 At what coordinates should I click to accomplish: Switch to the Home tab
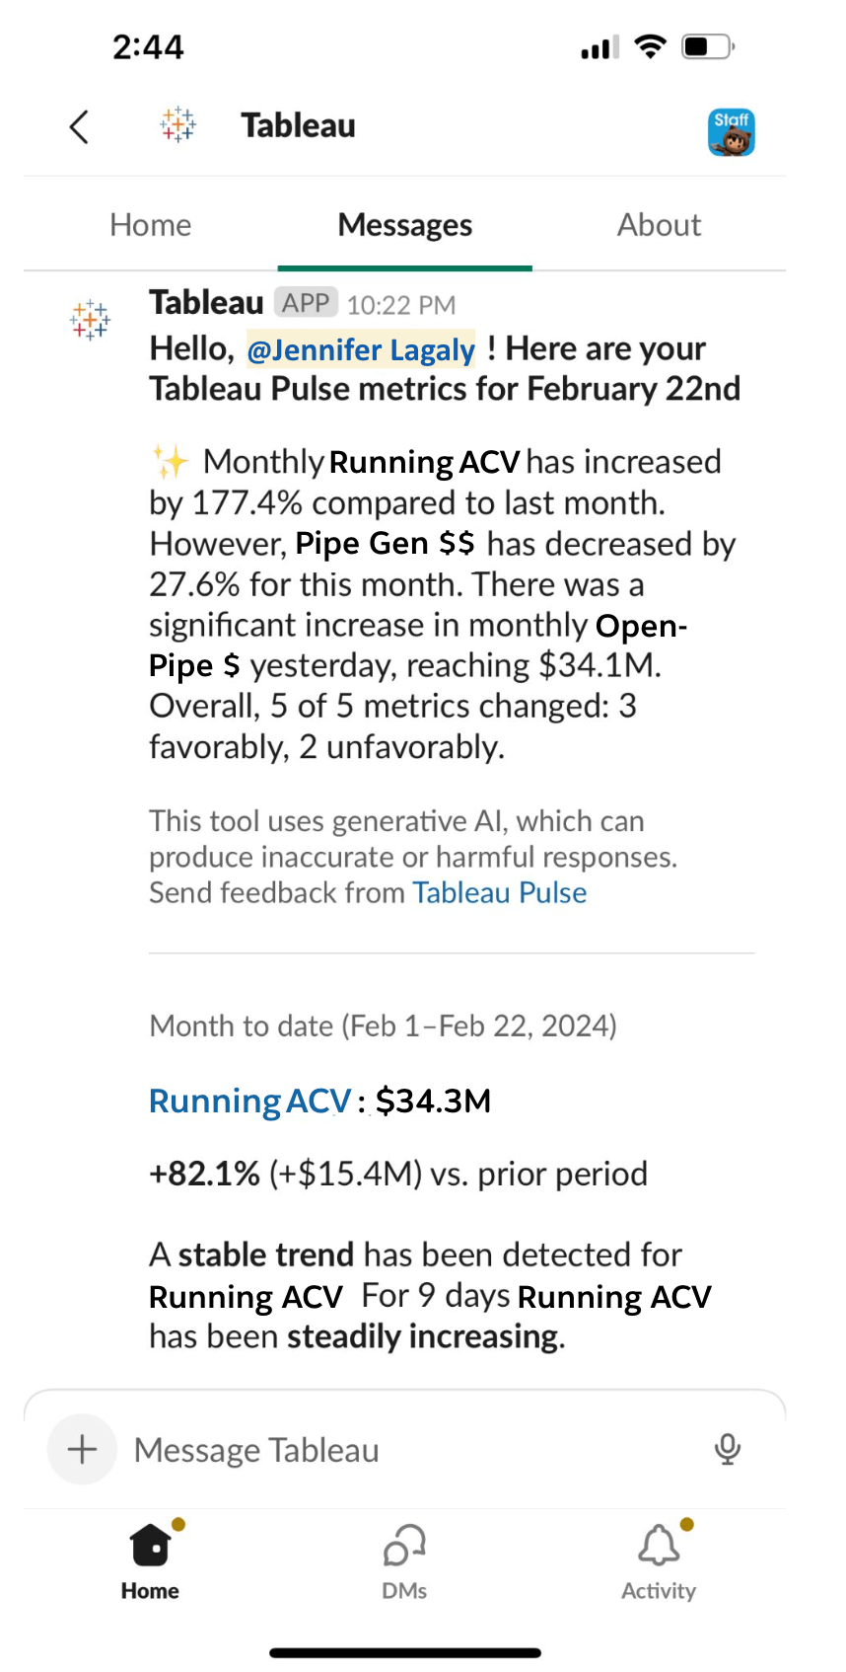(151, 225)
